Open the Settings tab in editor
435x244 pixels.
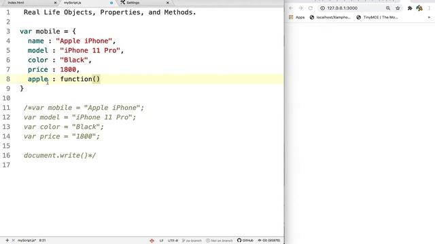[x=133, y=3]
